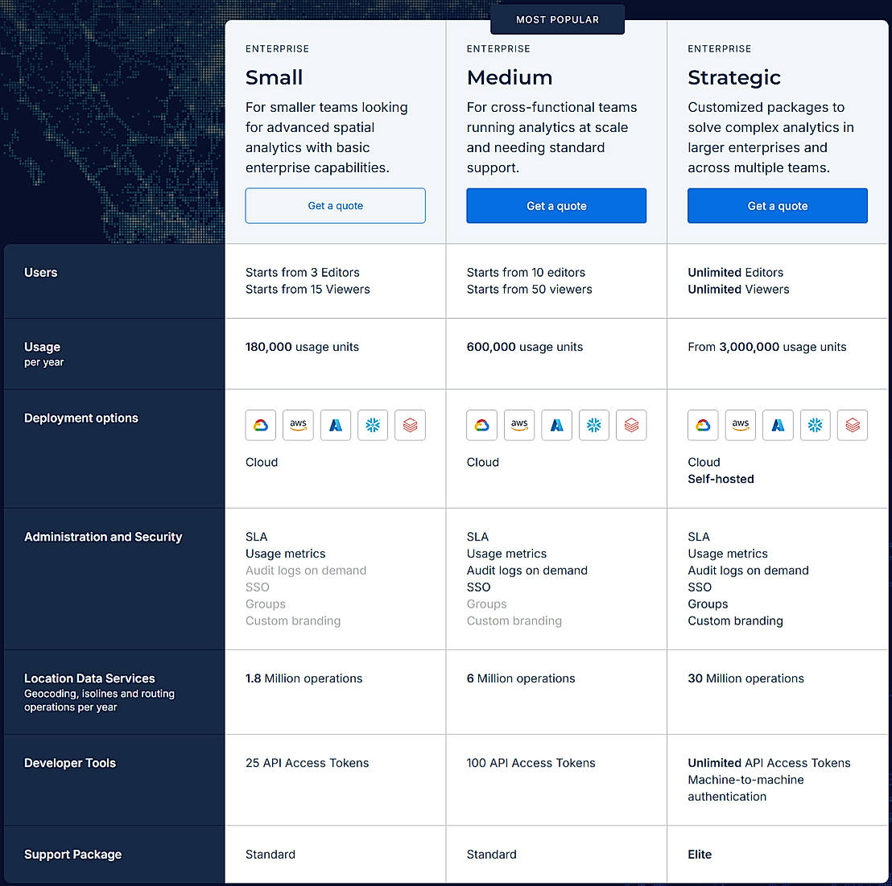Click Databricks icon in Strategic plan
The image size is (892, 886).
(853, 425)
